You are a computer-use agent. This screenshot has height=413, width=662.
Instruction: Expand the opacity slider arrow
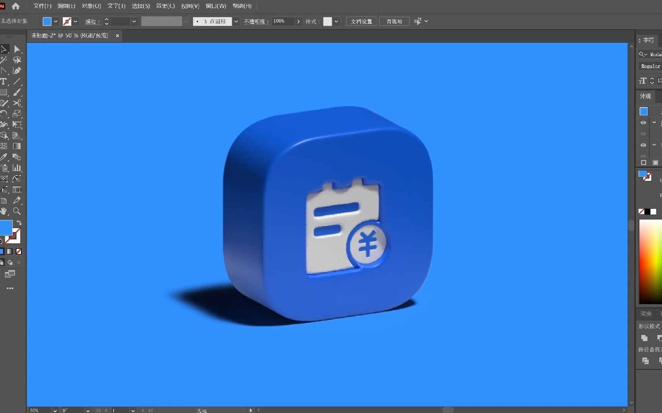(298, 21)
